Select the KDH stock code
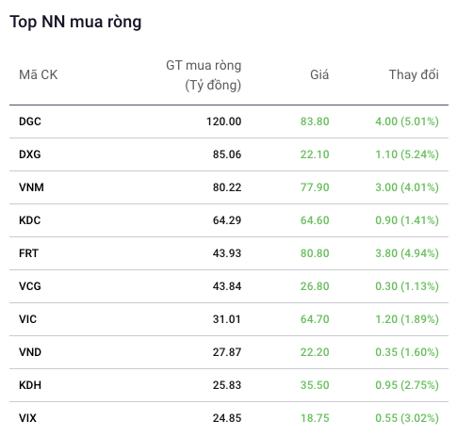The width and height of the screenshot is (457, 437). [x=30, y=385]
